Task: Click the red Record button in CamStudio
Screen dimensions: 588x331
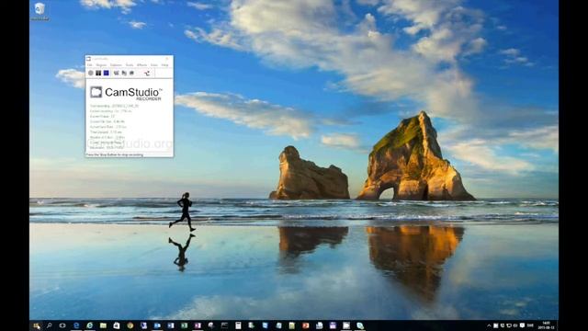Action: (91, 73)
